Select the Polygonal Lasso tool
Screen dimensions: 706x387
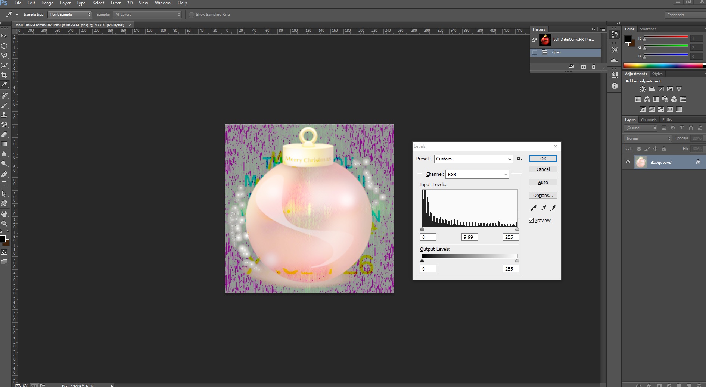pos(4,56)
